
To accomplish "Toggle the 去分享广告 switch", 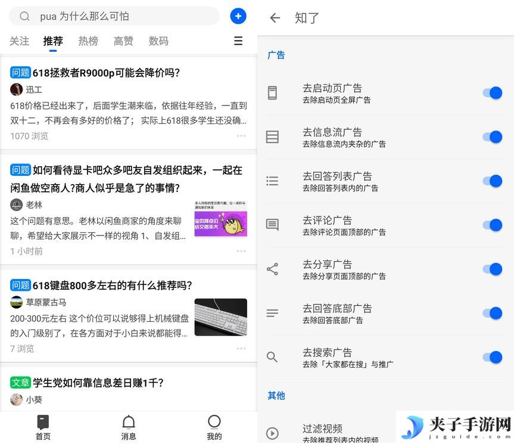I will point(493,269).
